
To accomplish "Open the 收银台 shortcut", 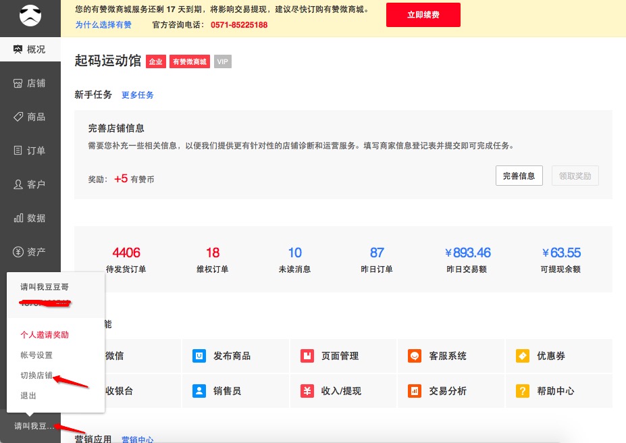I will point(142,391).
